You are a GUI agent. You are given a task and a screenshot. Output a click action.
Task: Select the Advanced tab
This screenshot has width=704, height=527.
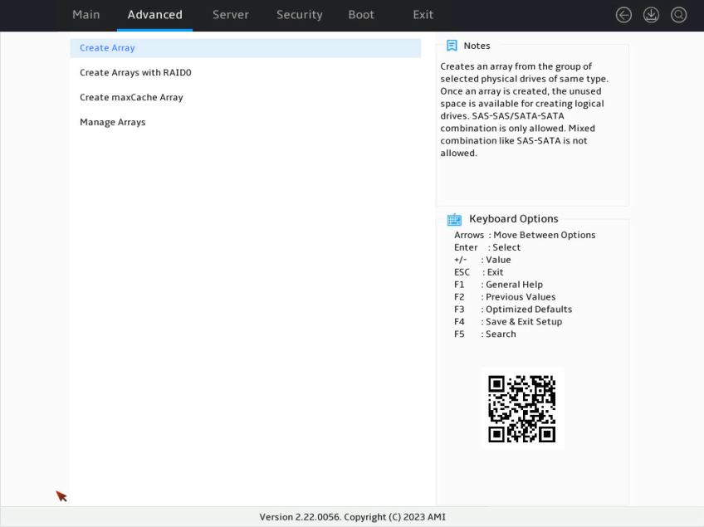coord(155,15)
